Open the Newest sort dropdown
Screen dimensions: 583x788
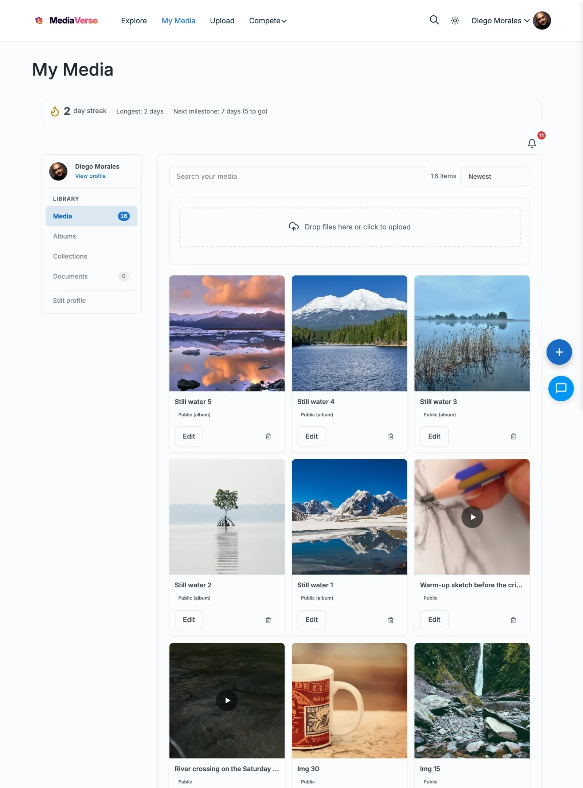[495, 176]
